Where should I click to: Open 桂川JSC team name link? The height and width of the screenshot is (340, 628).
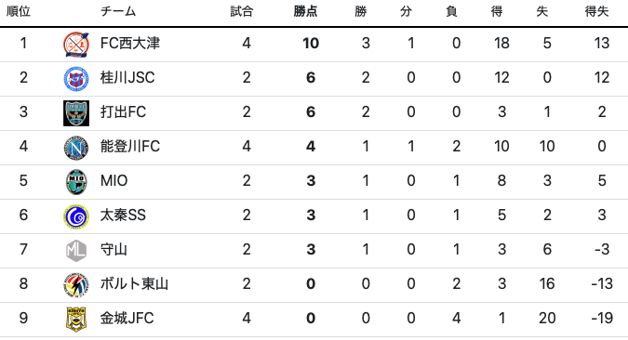[127, 78]
